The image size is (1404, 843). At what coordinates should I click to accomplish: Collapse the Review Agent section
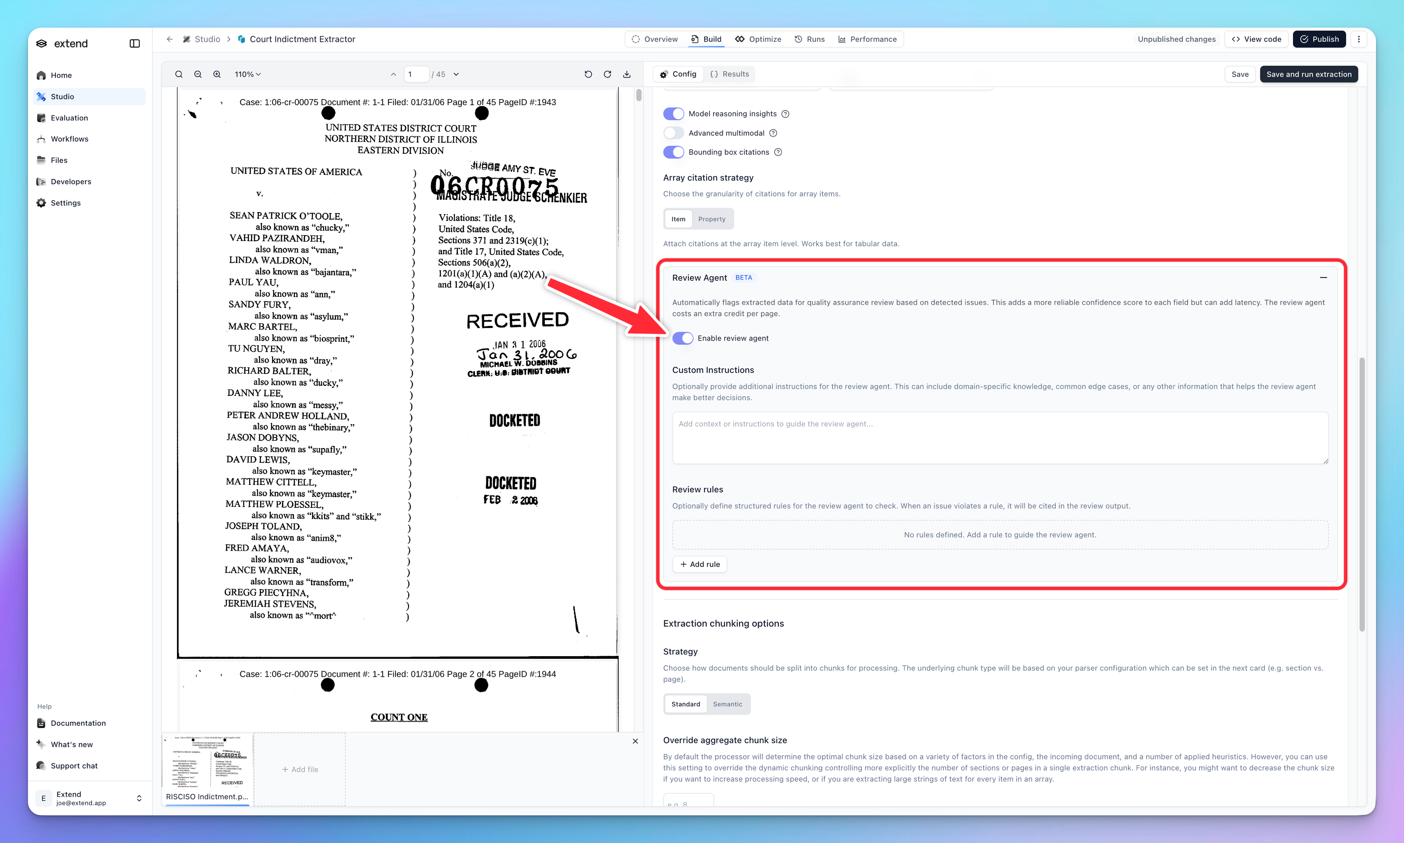click(1323, 278)
